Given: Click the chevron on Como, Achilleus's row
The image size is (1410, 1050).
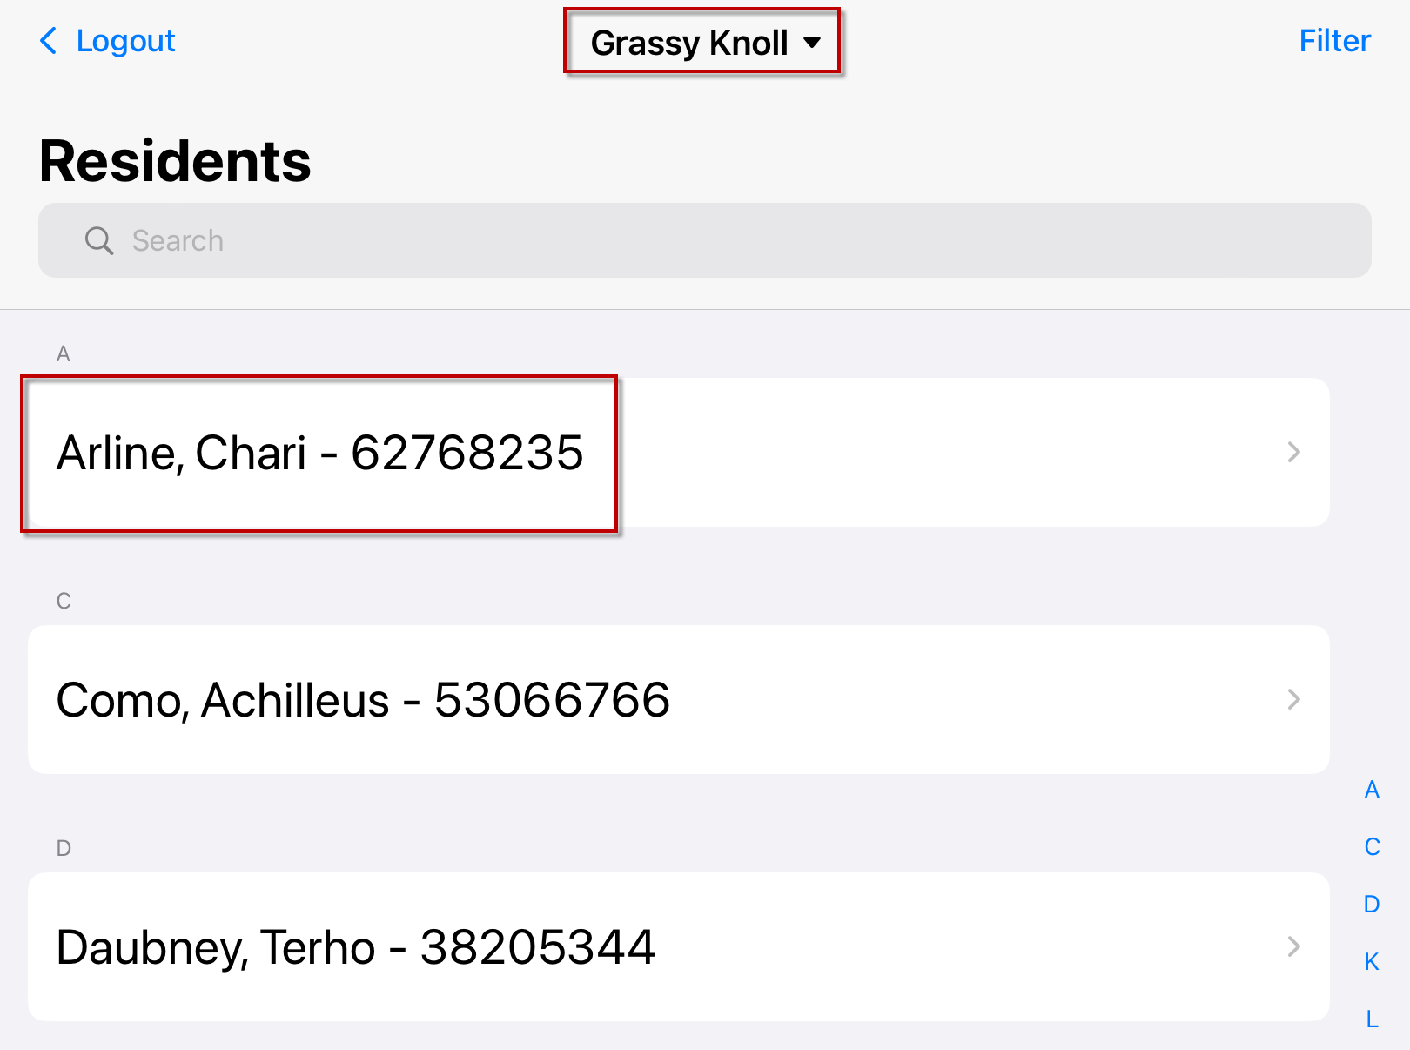Looking at the screenshot, I should [1295, 699].
